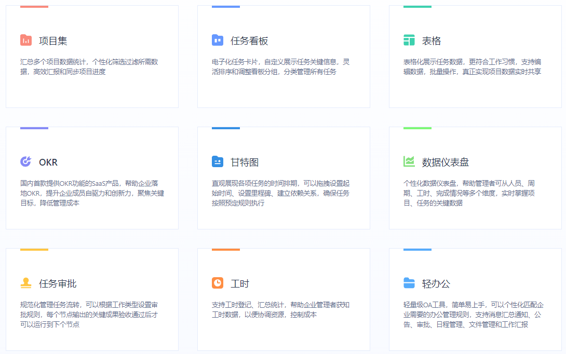The image size is (566, 354).
Task: Click the orange 工时 clock icon
Action: 218,283
